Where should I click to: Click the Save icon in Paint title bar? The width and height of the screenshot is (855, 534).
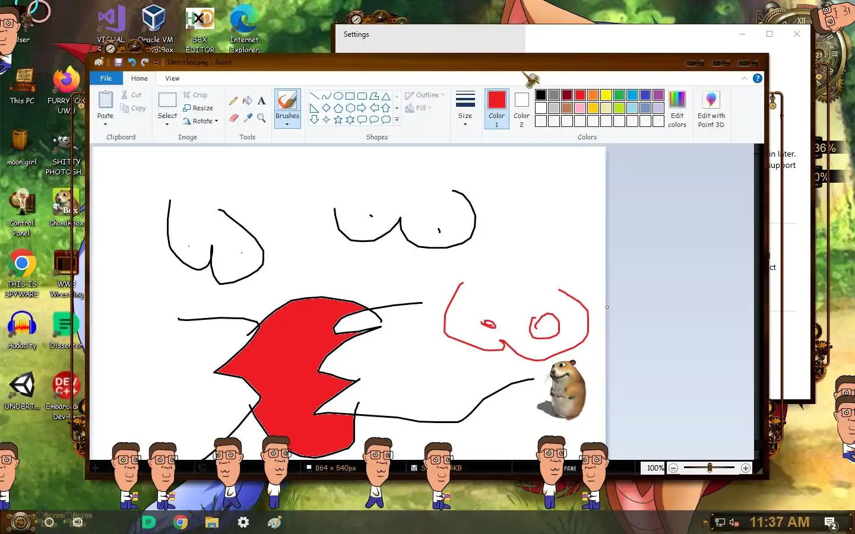tap(118, 62)
